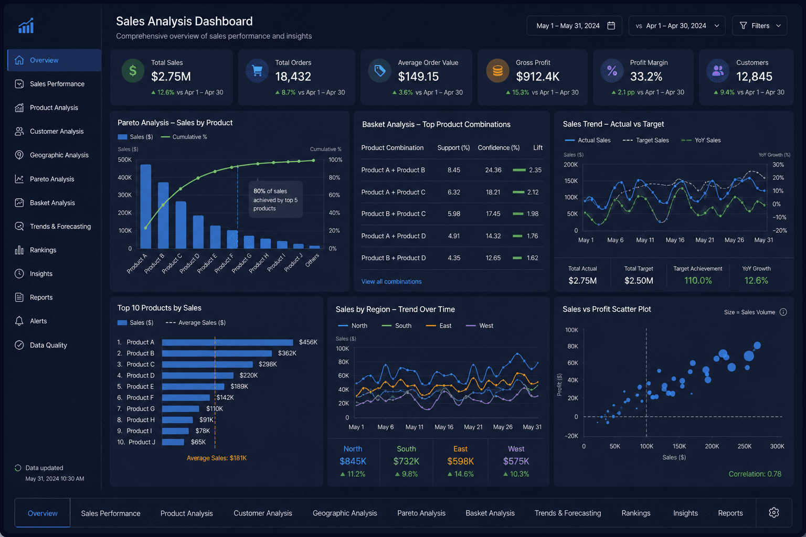The height and width of the screenshot is (537, 806).
Task: Click the Rankings bars icon
Action: [19, 250]
